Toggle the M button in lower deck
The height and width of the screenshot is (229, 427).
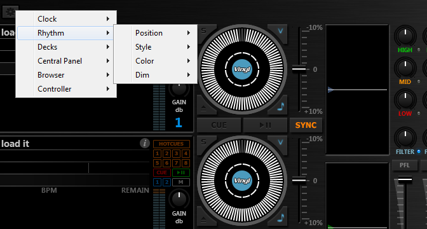[181, 182]
